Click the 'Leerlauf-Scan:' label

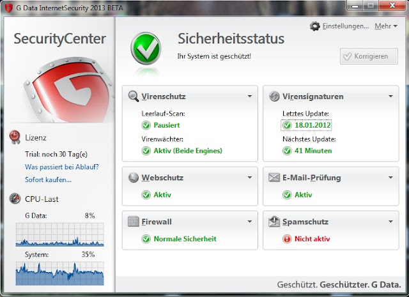[163, 114]
